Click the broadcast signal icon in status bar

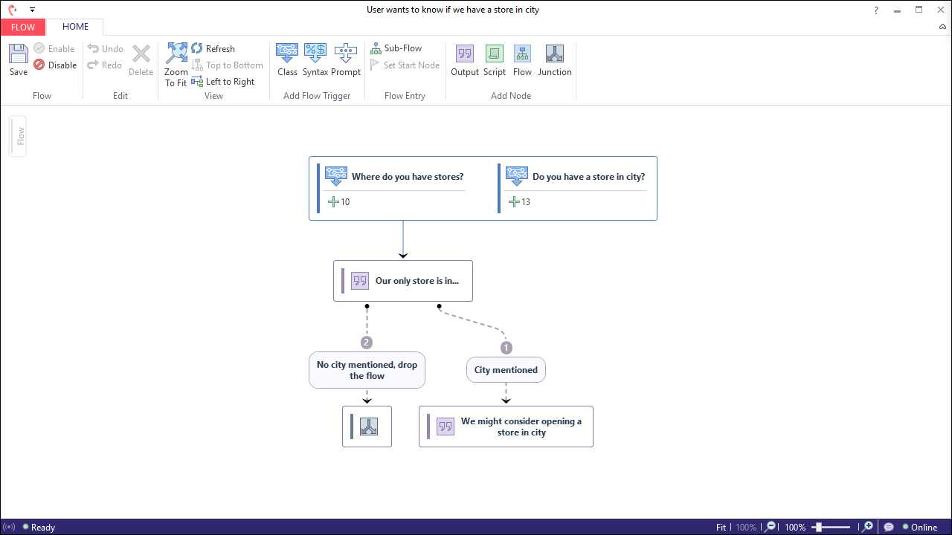tap(10, 527)
